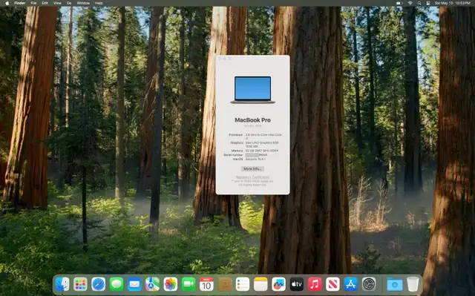The image size is (475, 296).
Task: Open Launchpad from the Dock
Action: (81, 284)
